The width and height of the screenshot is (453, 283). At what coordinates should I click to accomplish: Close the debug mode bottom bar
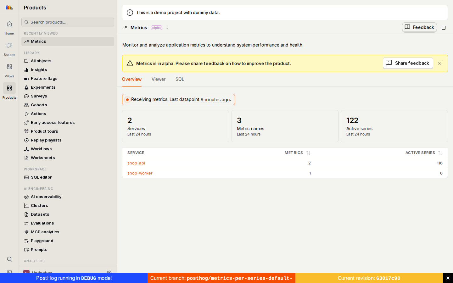click(448, 278)
